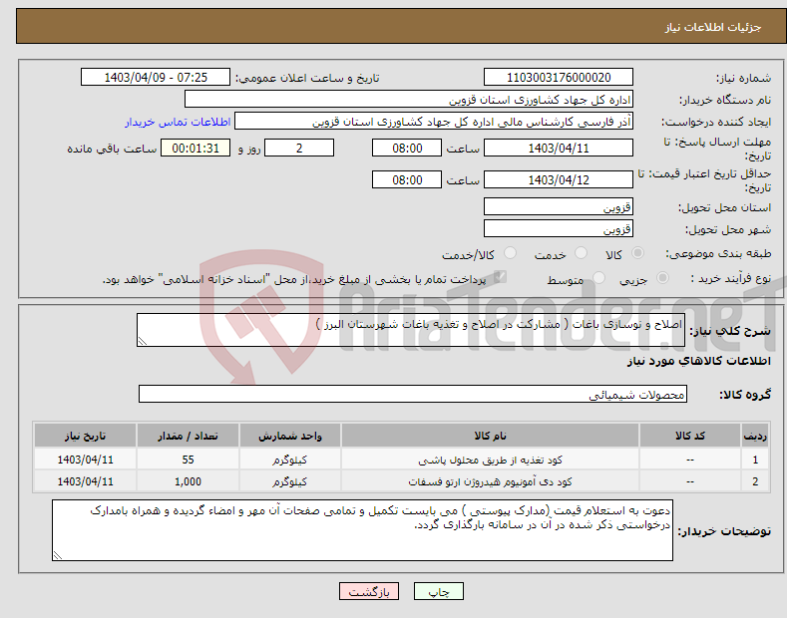Image resolution: width=787 pixels, height=618 pixels.
Task: Click item name کود تغذیه از طریق محلول پاشی
Action: pyautogui.click(x=490, y=460)
